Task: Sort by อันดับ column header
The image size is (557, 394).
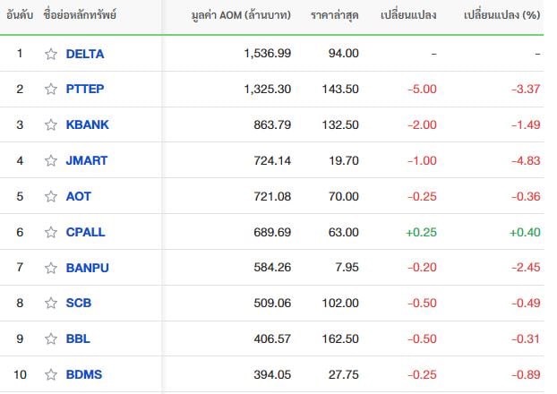Action: point(20,15)
